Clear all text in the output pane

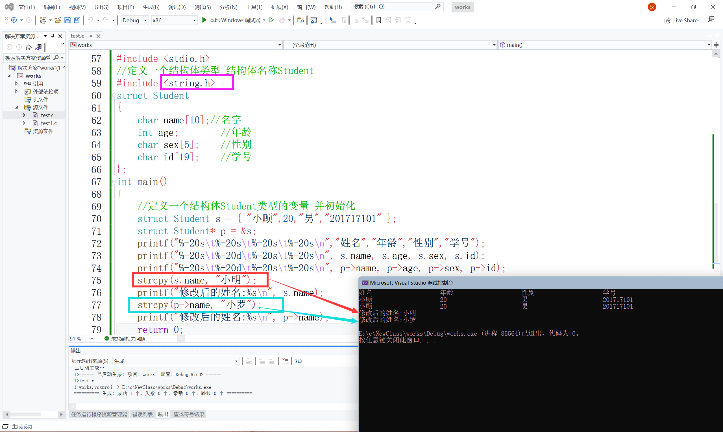(x=285, y=361)
